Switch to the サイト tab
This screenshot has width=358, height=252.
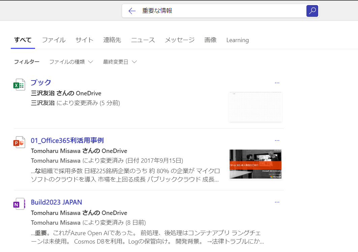pyautogui.click(x=85, y=40)
